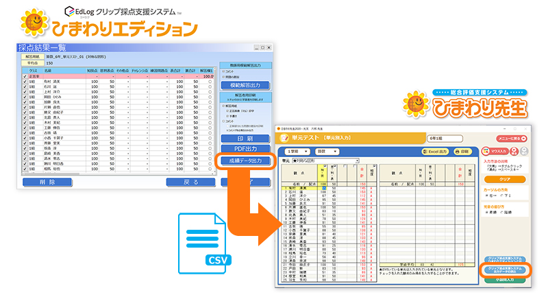The width and height of the screenshot is (548, 297).
Task: Click the 合計 column header in left 単元テスト table
Action: click(362, 174)
